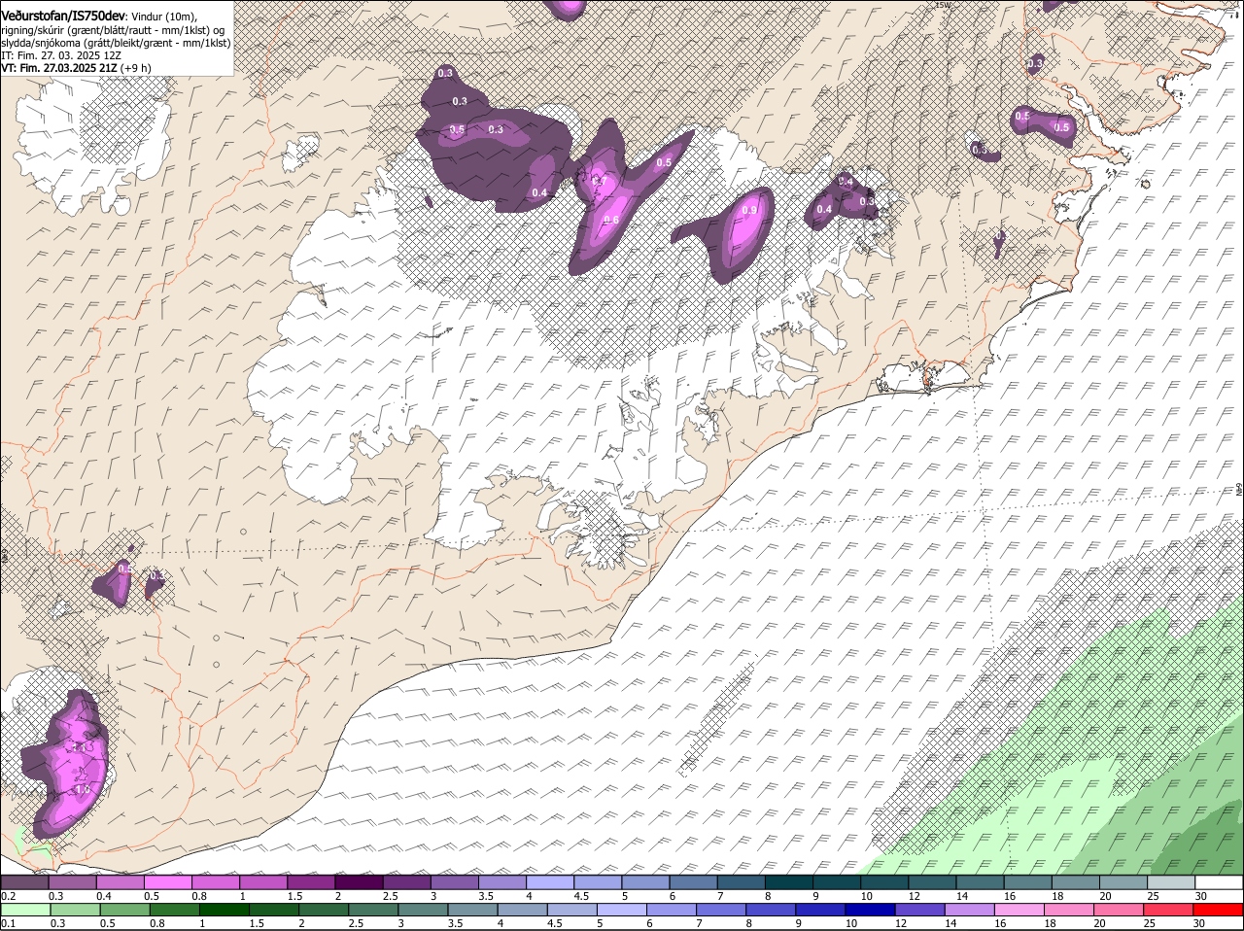Screen dimensions: 1244x931
Task: Click the large purple snow patch in the southwest
Action: [x=66, y=765]
